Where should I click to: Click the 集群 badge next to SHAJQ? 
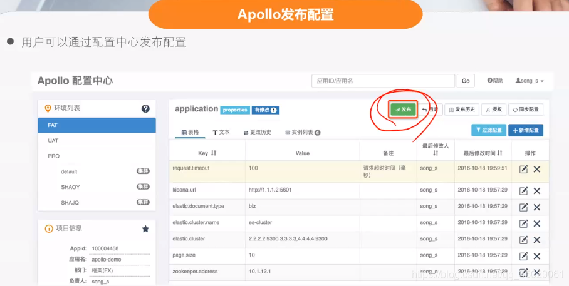point(143,202)
